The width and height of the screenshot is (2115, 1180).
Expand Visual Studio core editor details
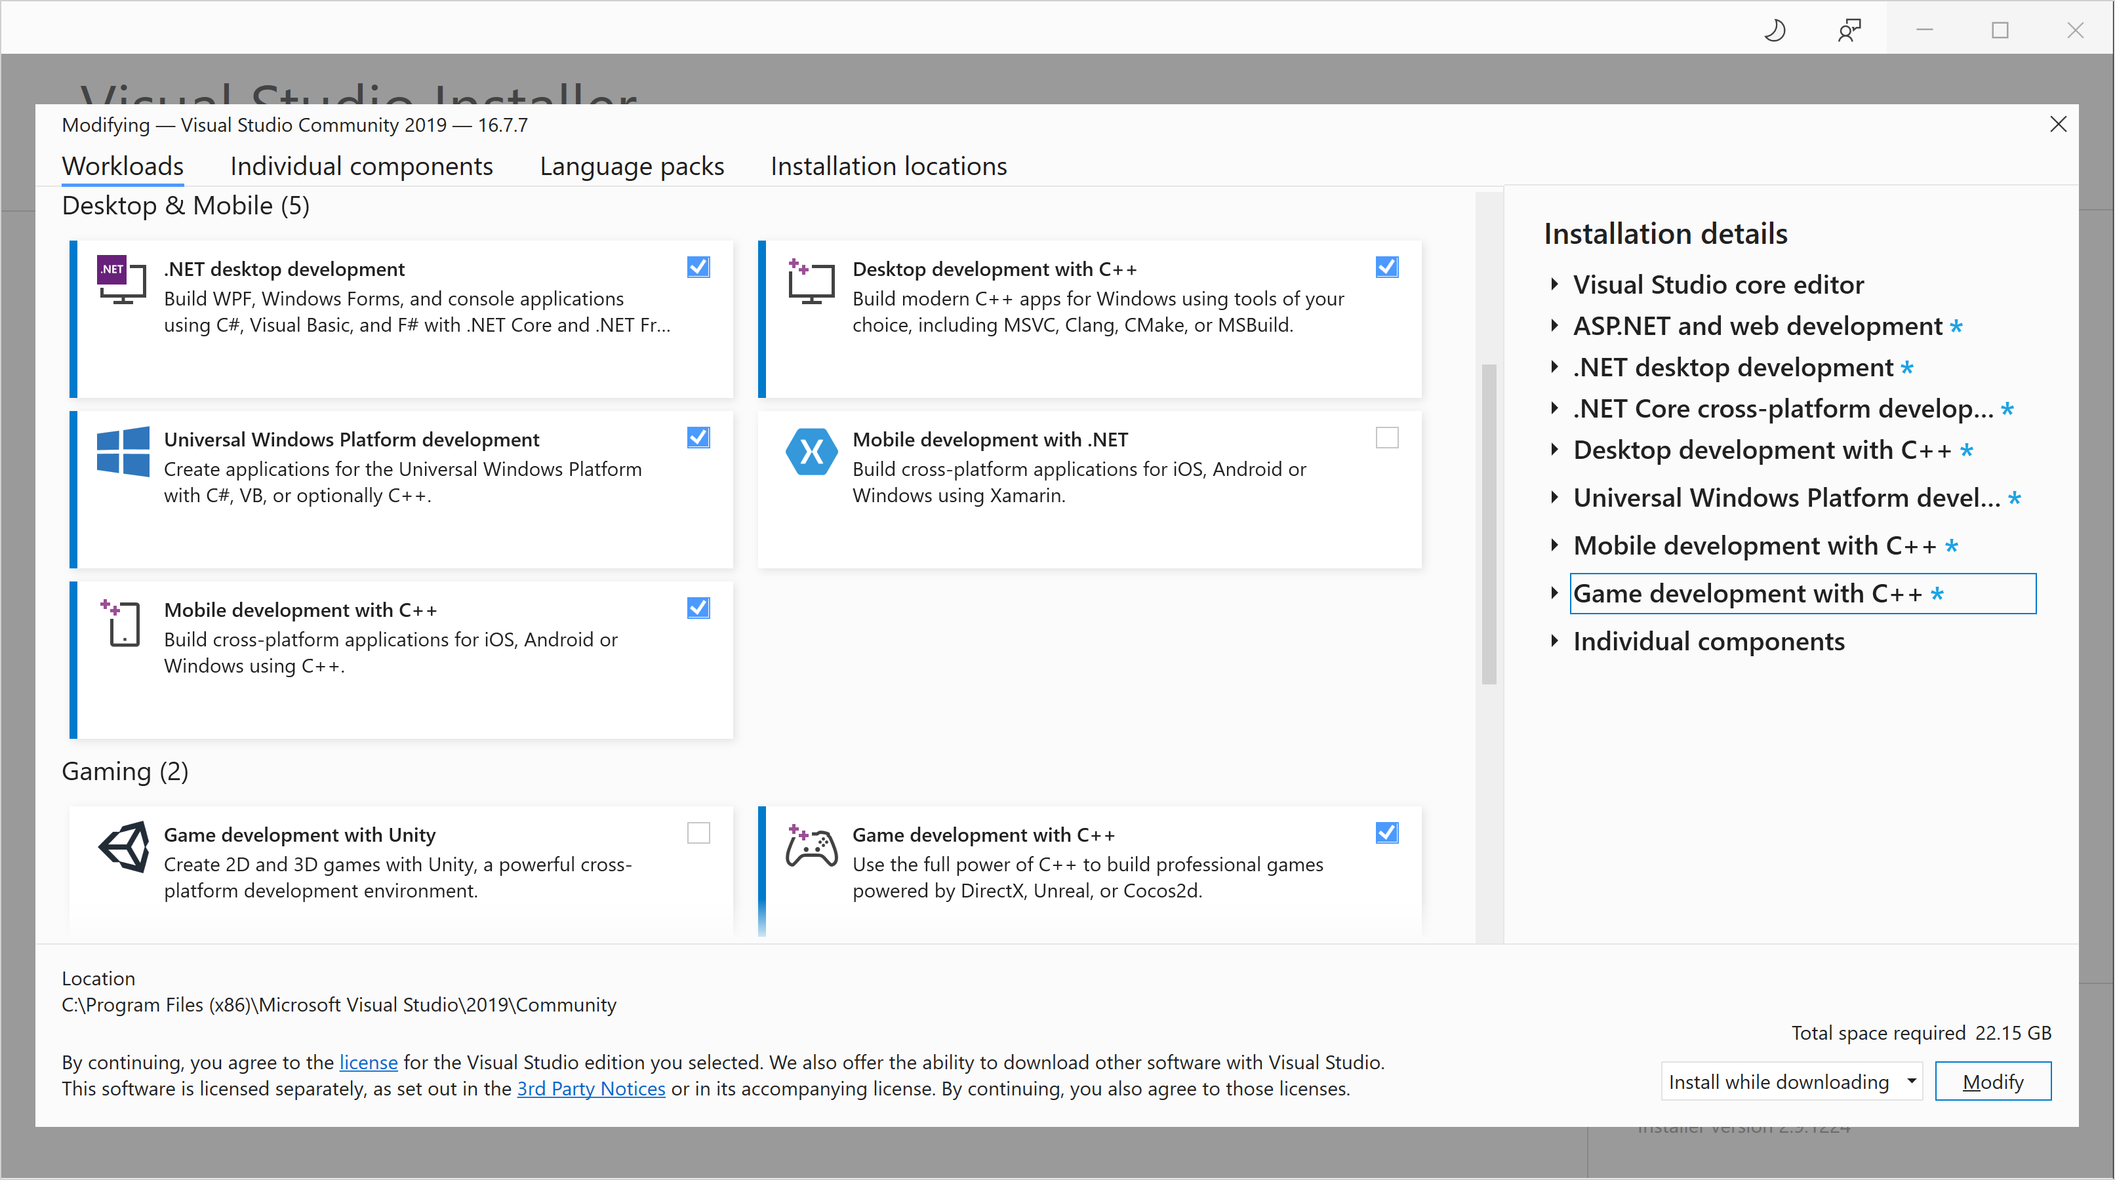[x=1554, y=285]
